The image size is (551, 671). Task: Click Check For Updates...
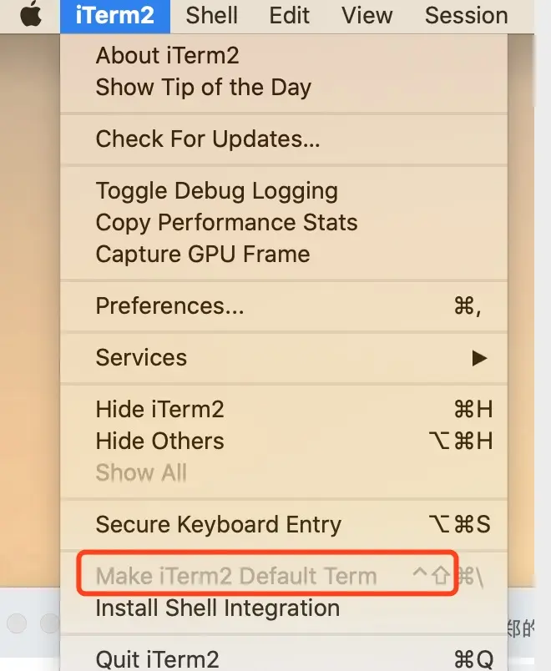208,139
